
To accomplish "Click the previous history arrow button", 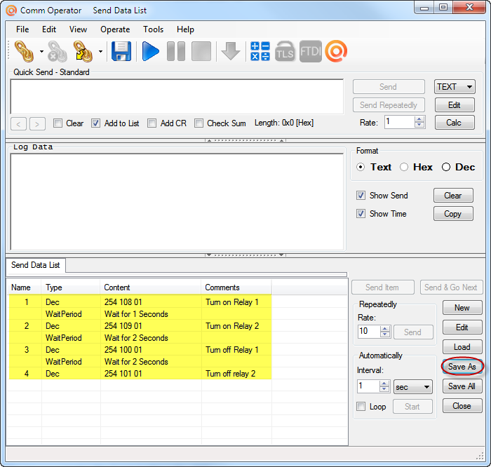I will tap(18, 124).
